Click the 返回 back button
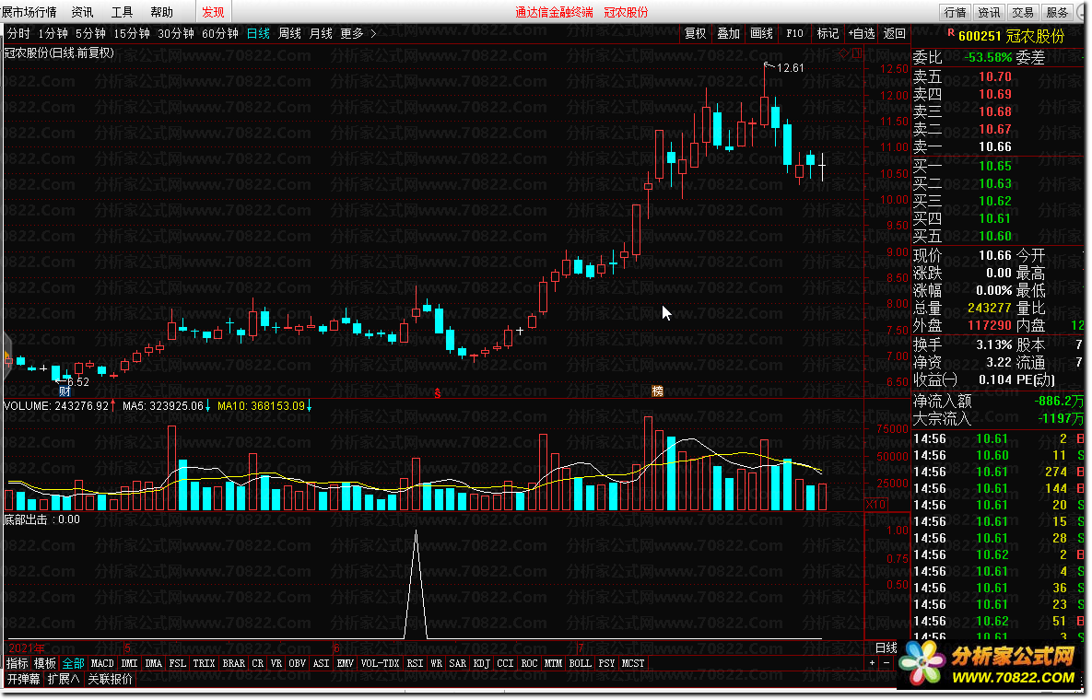 894,33
